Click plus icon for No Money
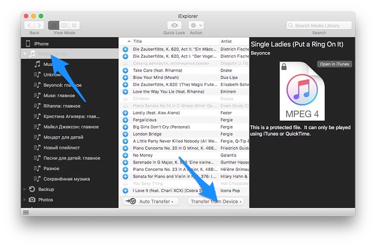Viewport: 376px width, 246px height. point(125,155)
